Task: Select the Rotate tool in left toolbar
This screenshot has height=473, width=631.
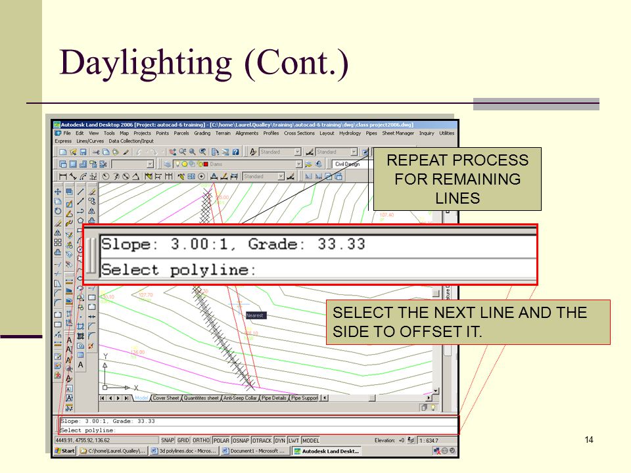Action: click(x=58, y=211)
